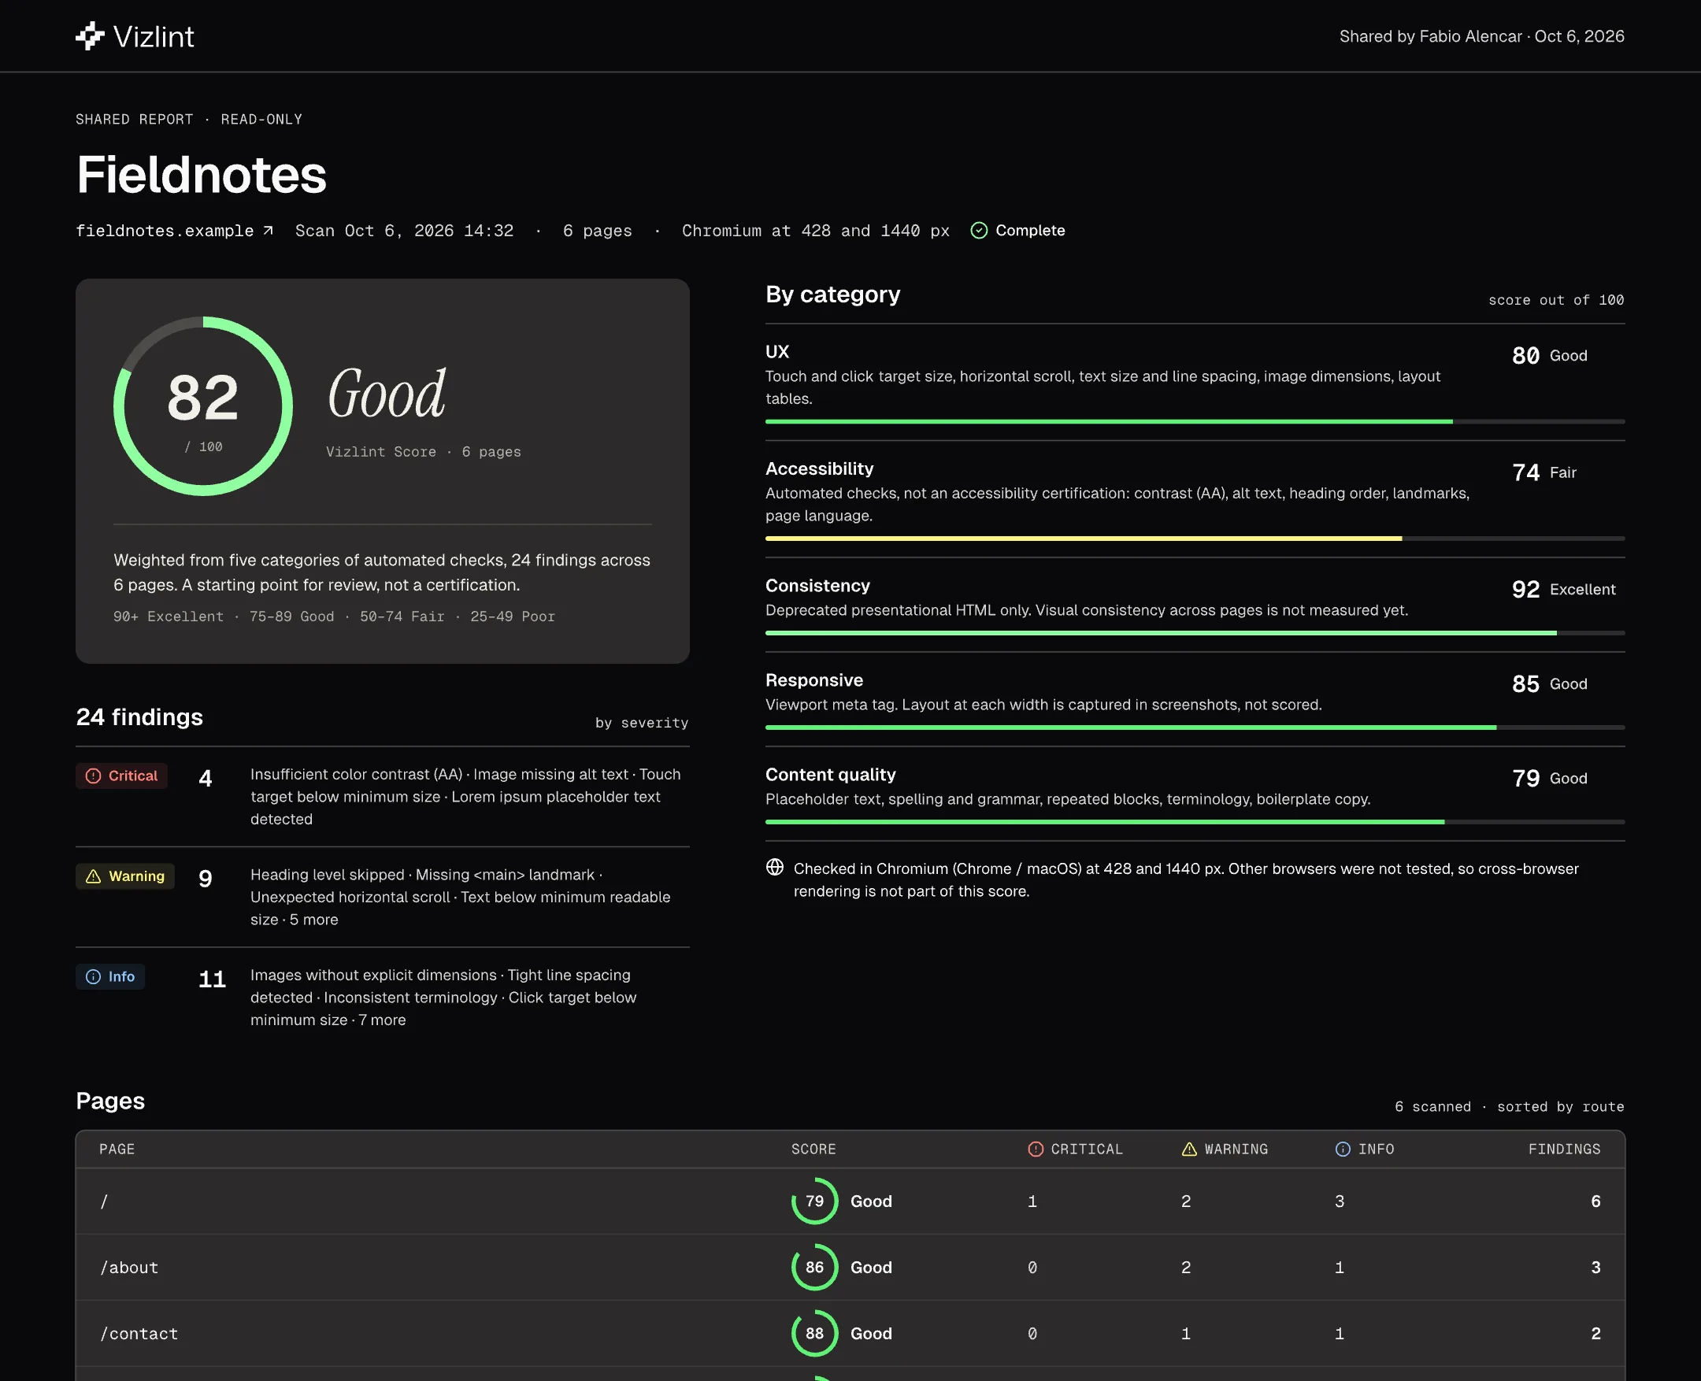1701x1381 pixels.
Task: Click the 86 score ring for /about
Action: point(815,1268)
